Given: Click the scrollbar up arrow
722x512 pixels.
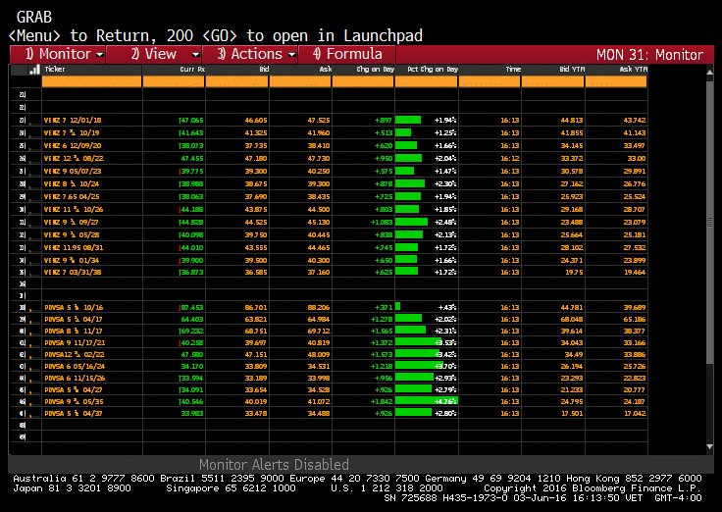Looking at the screenshot, I should [x=709, y=72].
